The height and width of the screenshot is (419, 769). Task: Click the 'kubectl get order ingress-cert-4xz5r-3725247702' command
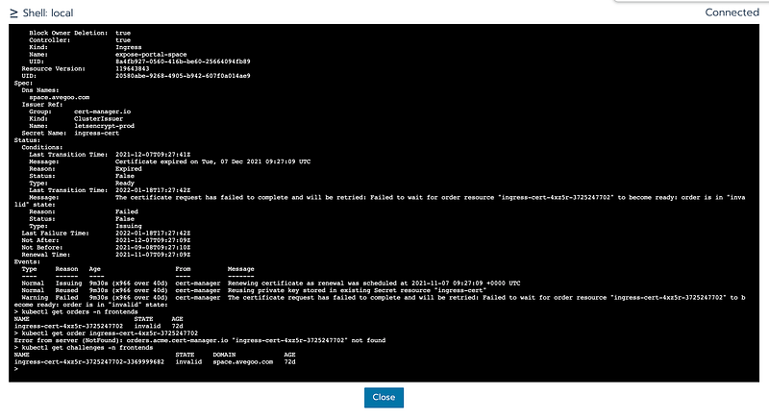(106, 333)
